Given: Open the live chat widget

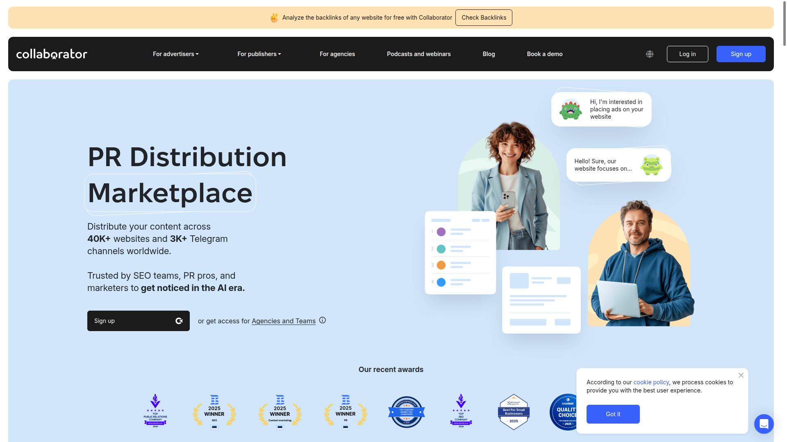Looking at the screenshot, I should (764, 424).
